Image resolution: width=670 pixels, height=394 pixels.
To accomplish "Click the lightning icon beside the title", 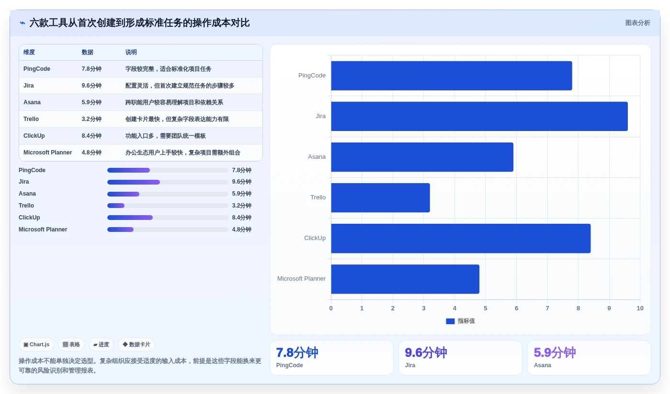I will tap(23, 23).
